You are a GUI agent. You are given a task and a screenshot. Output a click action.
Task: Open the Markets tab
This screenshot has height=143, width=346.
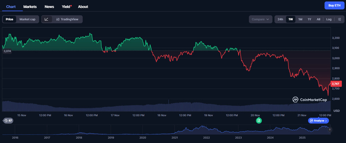click(x=30, y=6)
